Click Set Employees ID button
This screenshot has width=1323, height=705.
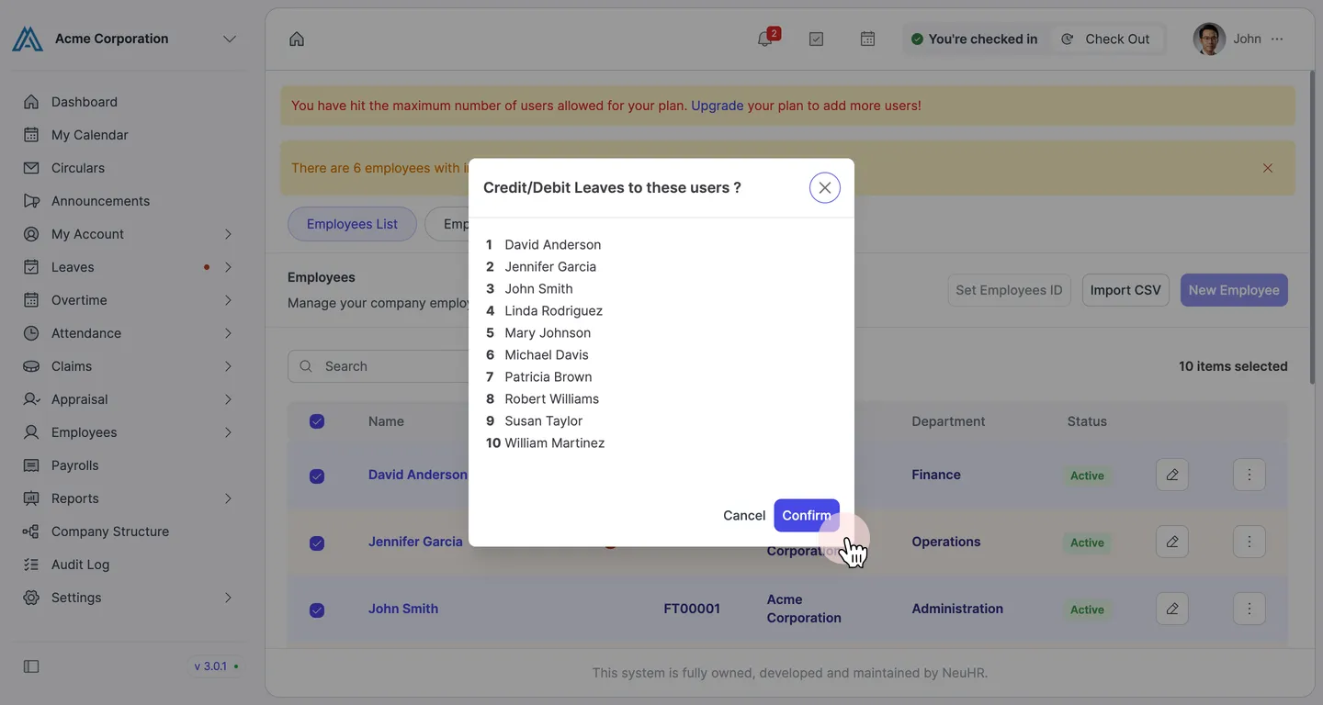pyautogui.click(x=1009, y=290)
